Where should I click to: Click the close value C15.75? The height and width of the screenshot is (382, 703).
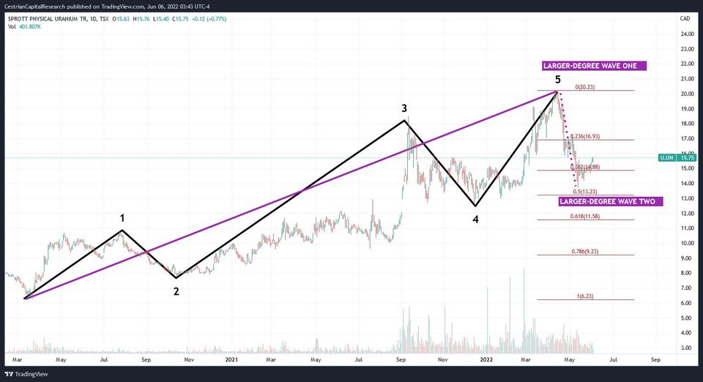click(x=181, y=19)
